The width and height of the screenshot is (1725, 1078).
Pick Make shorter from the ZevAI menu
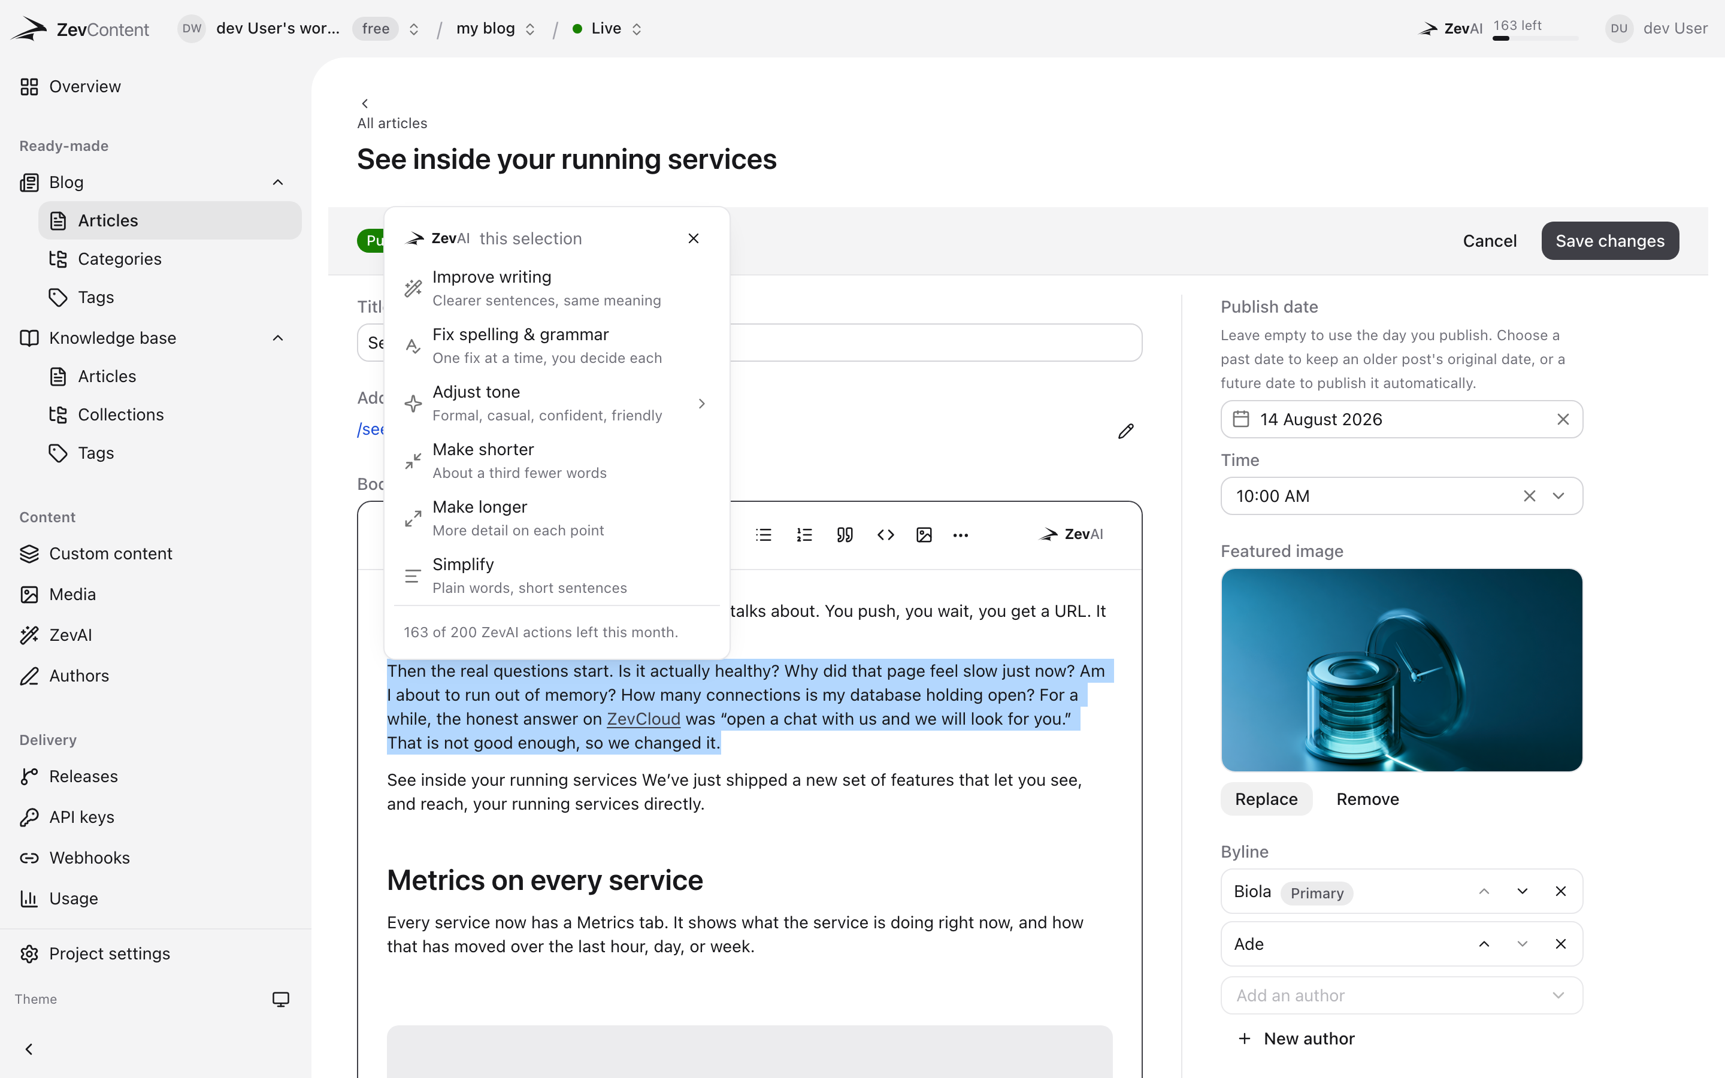click(556, 461)
